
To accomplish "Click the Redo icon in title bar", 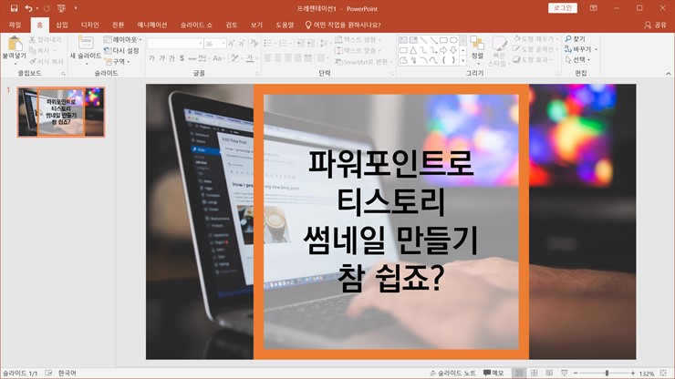I will tap(47, 8).
